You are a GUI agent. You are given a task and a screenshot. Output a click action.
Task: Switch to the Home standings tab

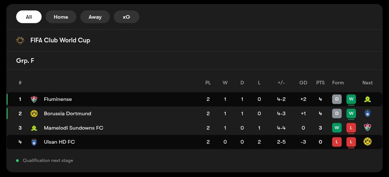point(61,17)
